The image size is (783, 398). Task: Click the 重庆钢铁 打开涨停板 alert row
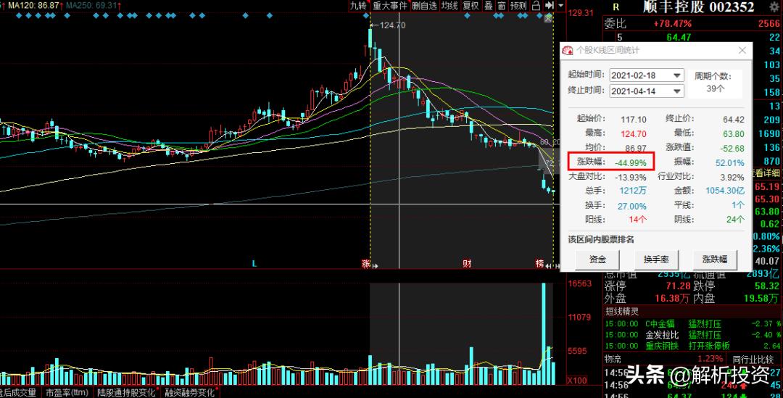coord(693,346)
